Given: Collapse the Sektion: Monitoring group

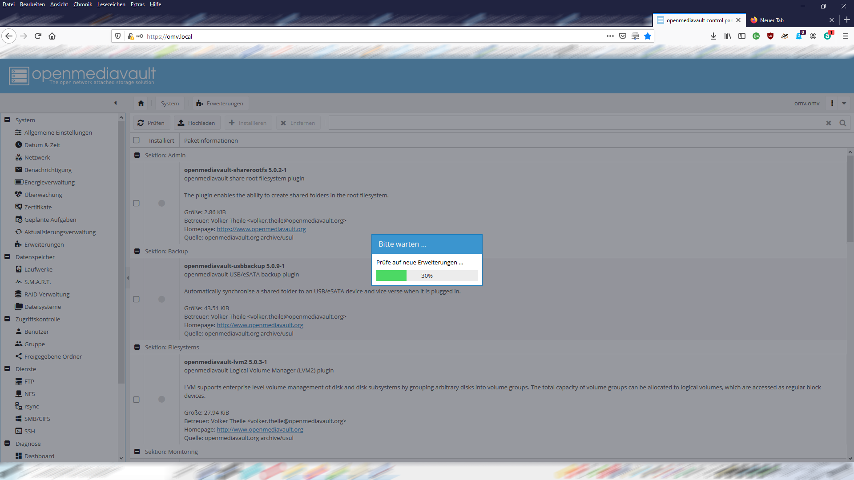Looking at the screenshot, I should [137, 452].
